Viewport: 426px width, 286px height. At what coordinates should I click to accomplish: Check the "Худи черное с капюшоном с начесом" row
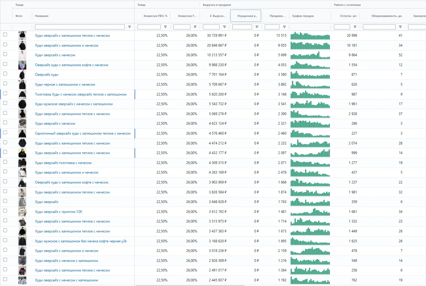[5, 84]
